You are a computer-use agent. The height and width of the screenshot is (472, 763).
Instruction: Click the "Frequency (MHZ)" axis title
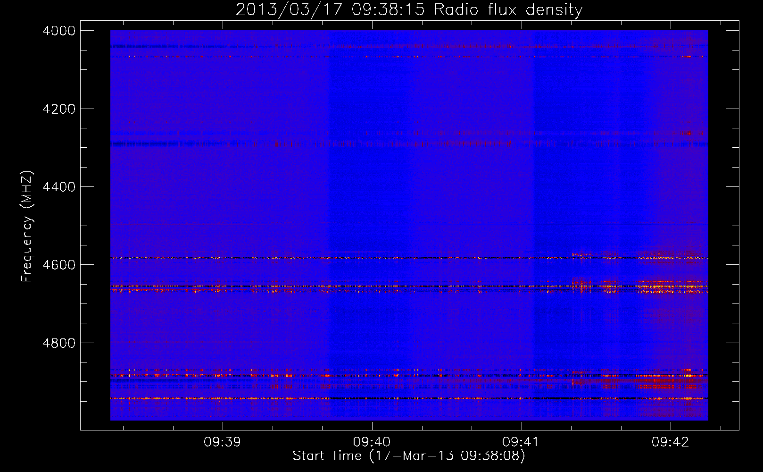pos(27,227)
